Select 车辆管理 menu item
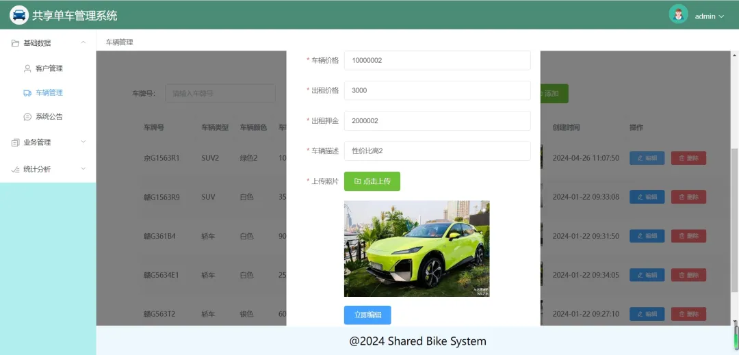 pyautogui.click(x=49, y=93)
